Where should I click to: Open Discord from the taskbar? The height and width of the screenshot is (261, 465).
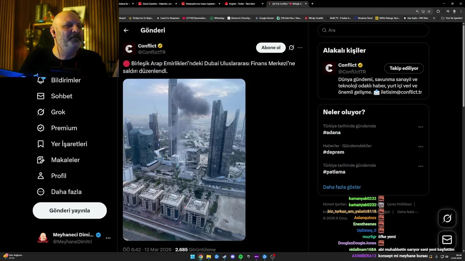tap(232, 257)
